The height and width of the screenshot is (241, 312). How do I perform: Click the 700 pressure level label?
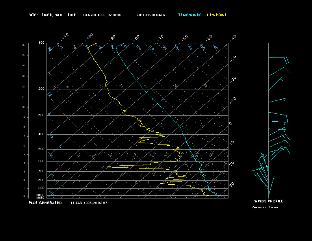pos(41,171)
